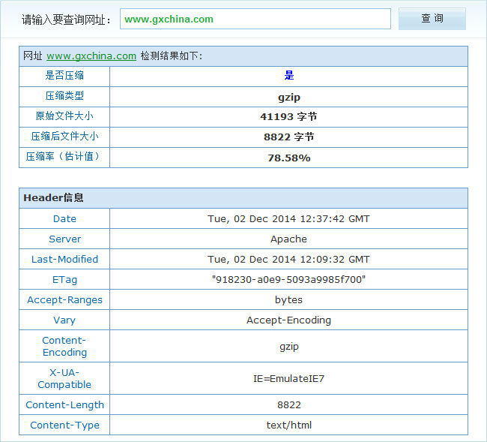The height and width of the screenshot is (442, 487).
Task: Click the 查询 query button
Action: pos(432,19)
